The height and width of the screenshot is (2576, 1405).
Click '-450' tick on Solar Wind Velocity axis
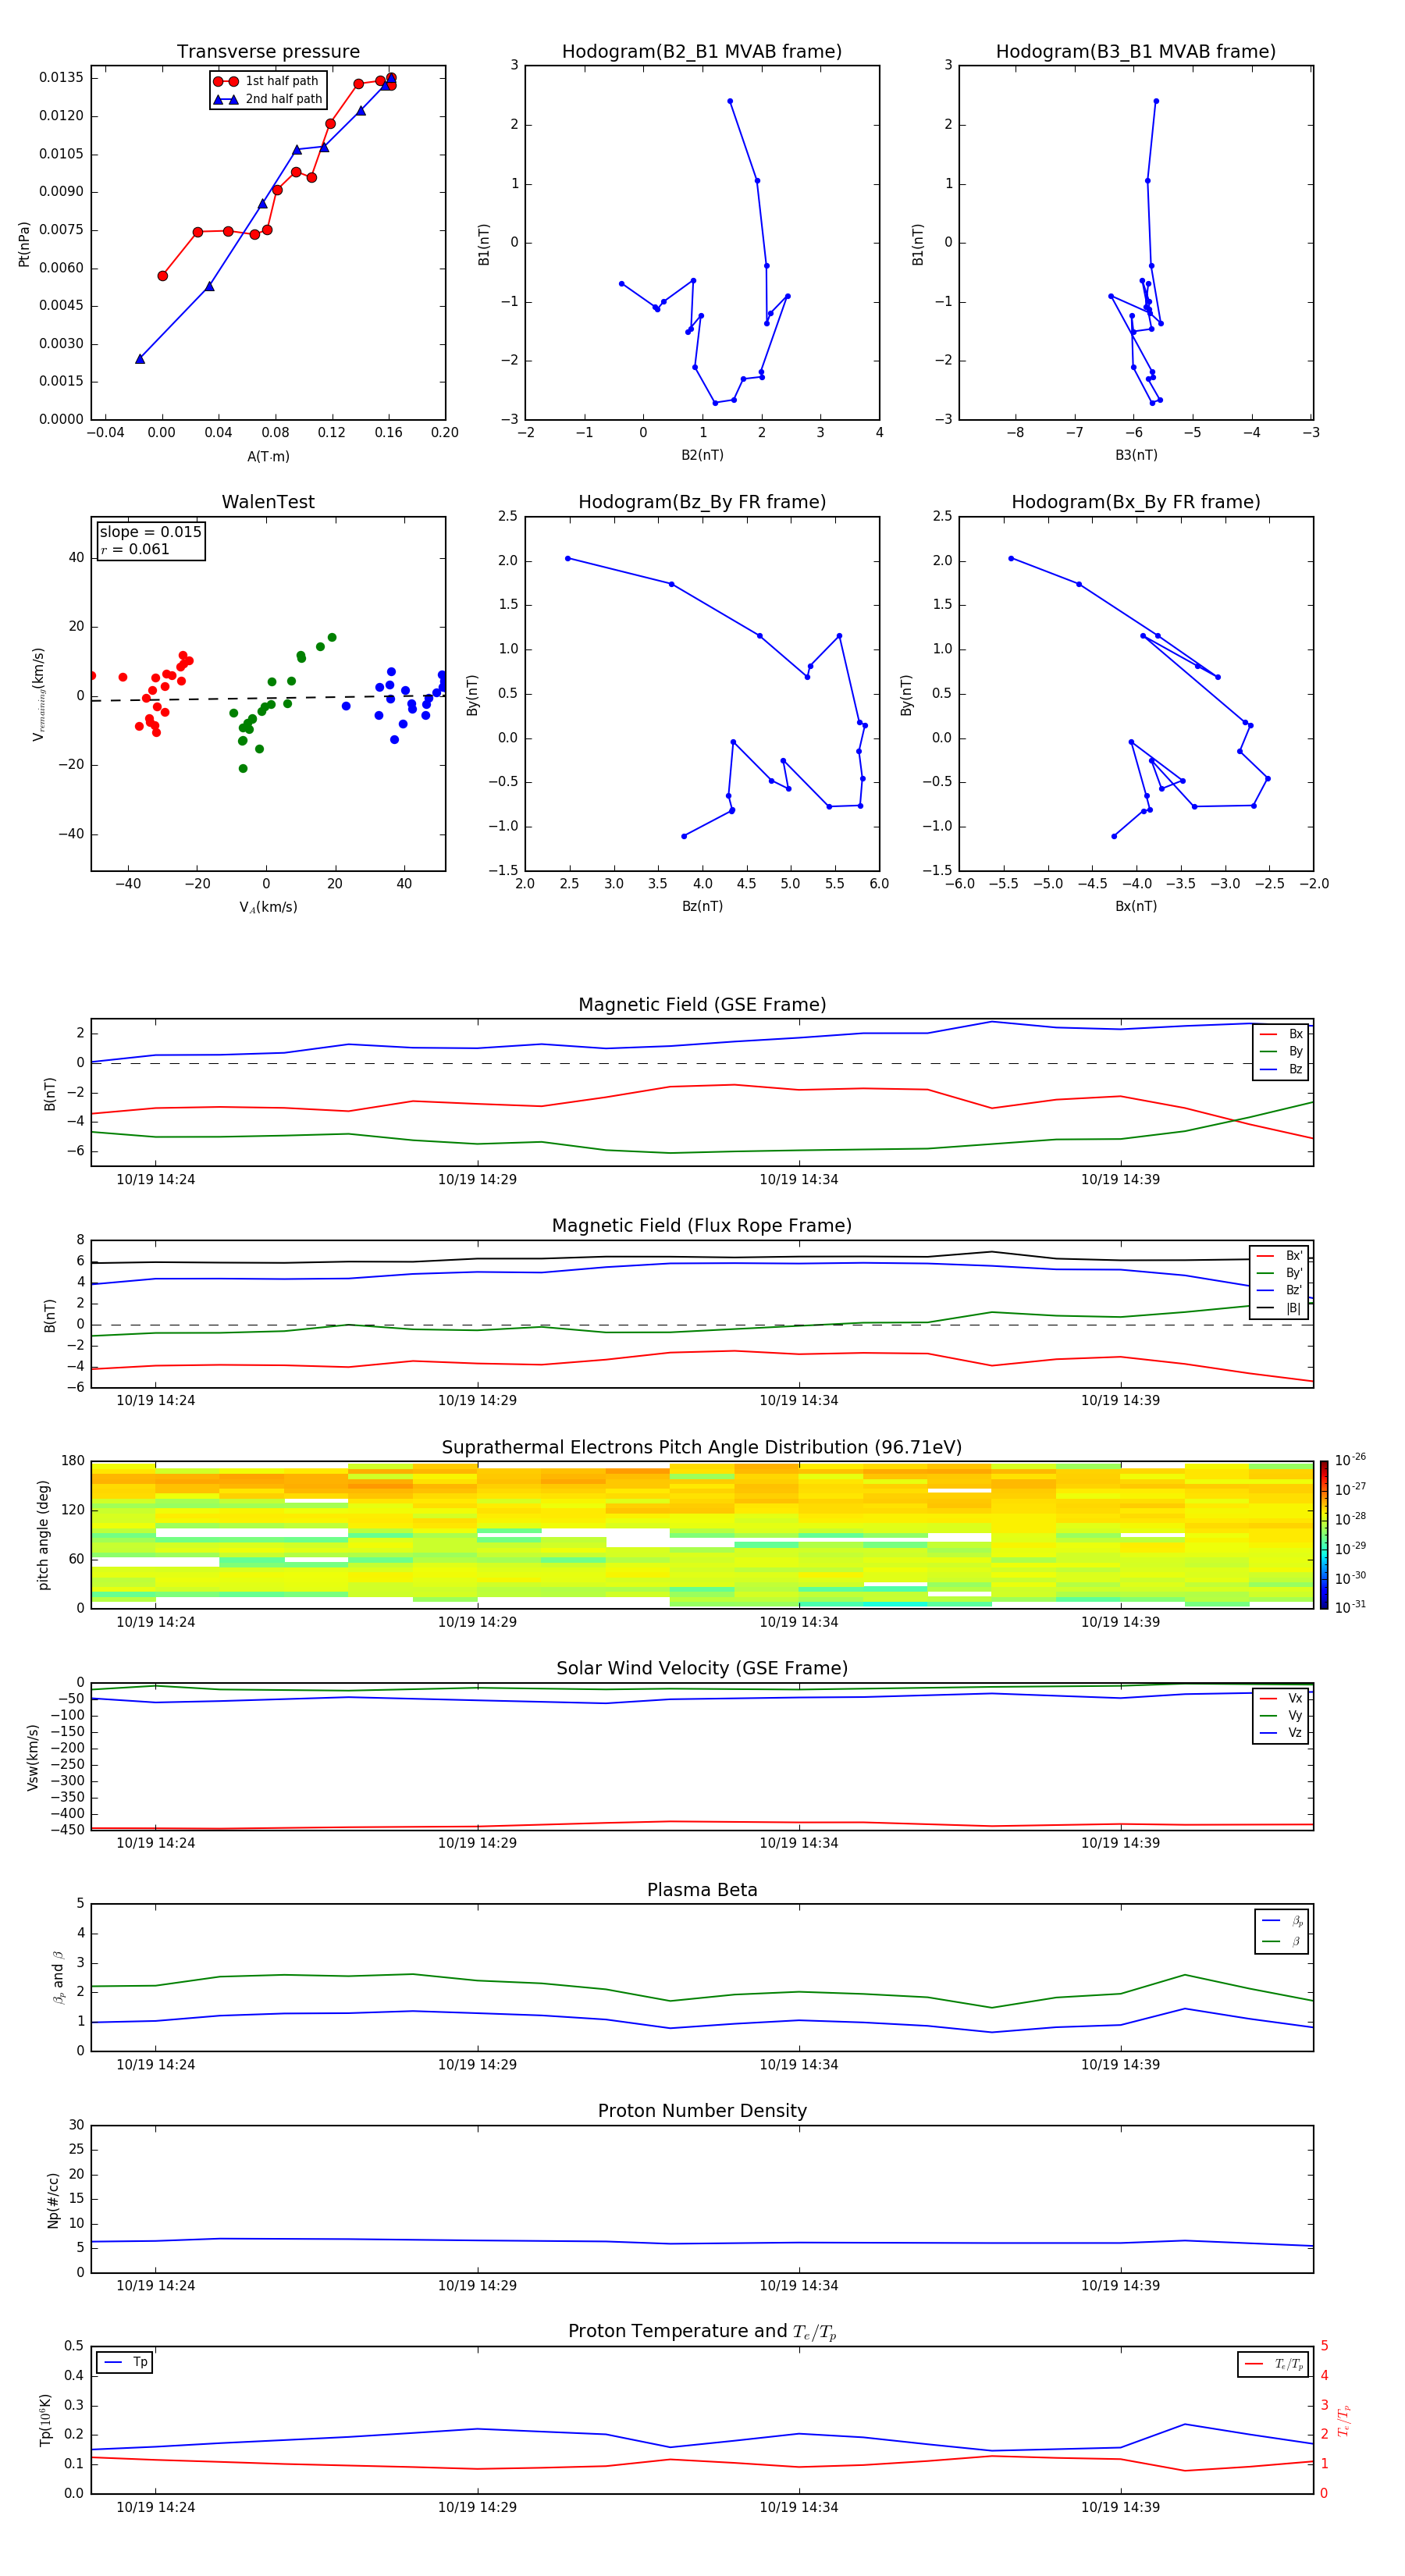point(68,1830)
